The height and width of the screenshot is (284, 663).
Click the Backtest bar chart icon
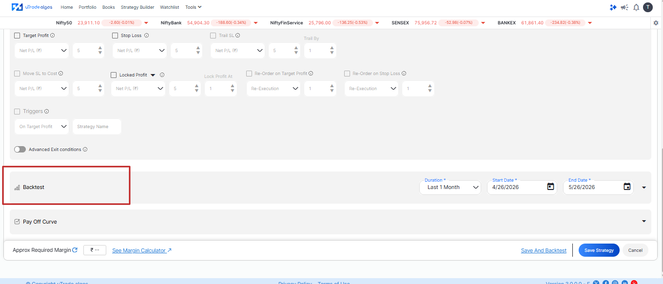pyautogui.click(x=17, y=188)
